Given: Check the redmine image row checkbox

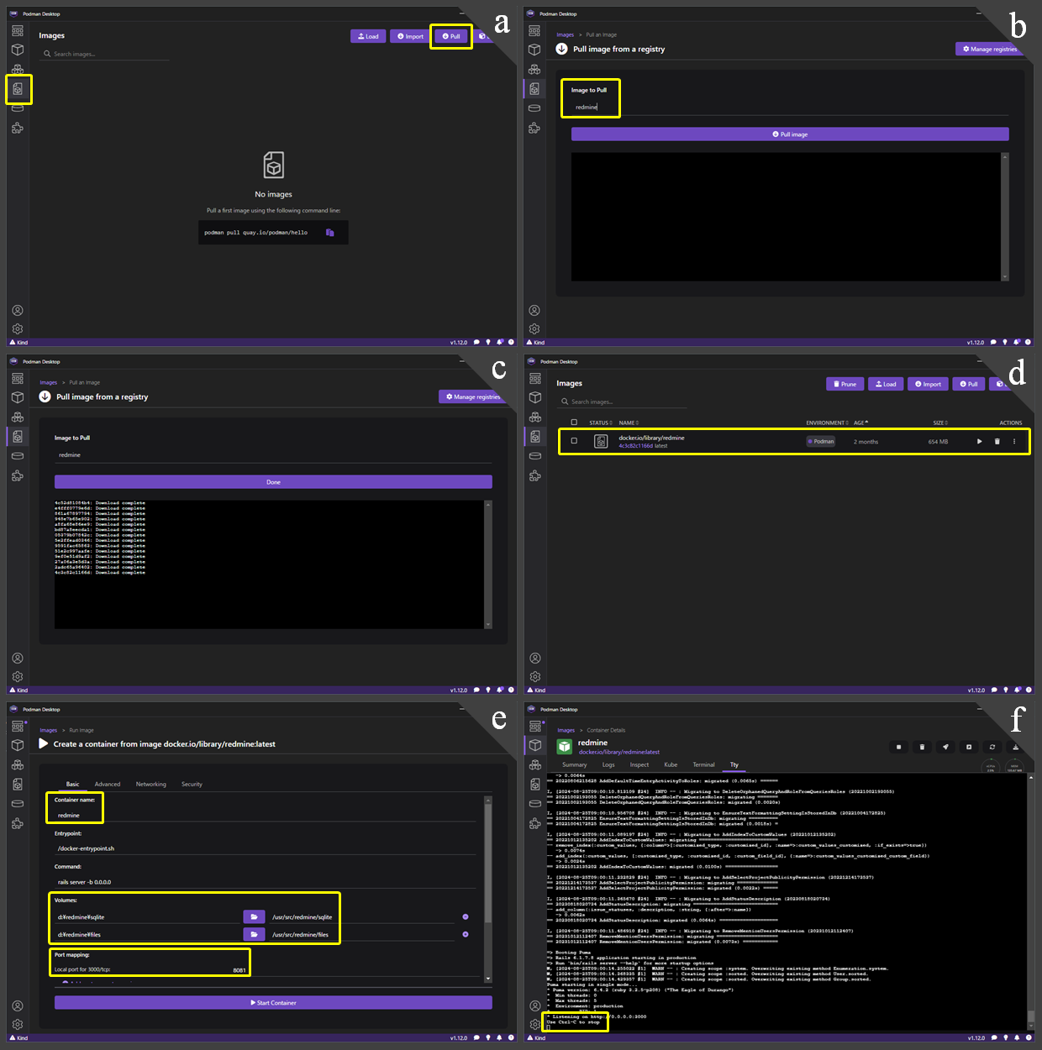Looking at the screenshot, I should coord(574,441).
